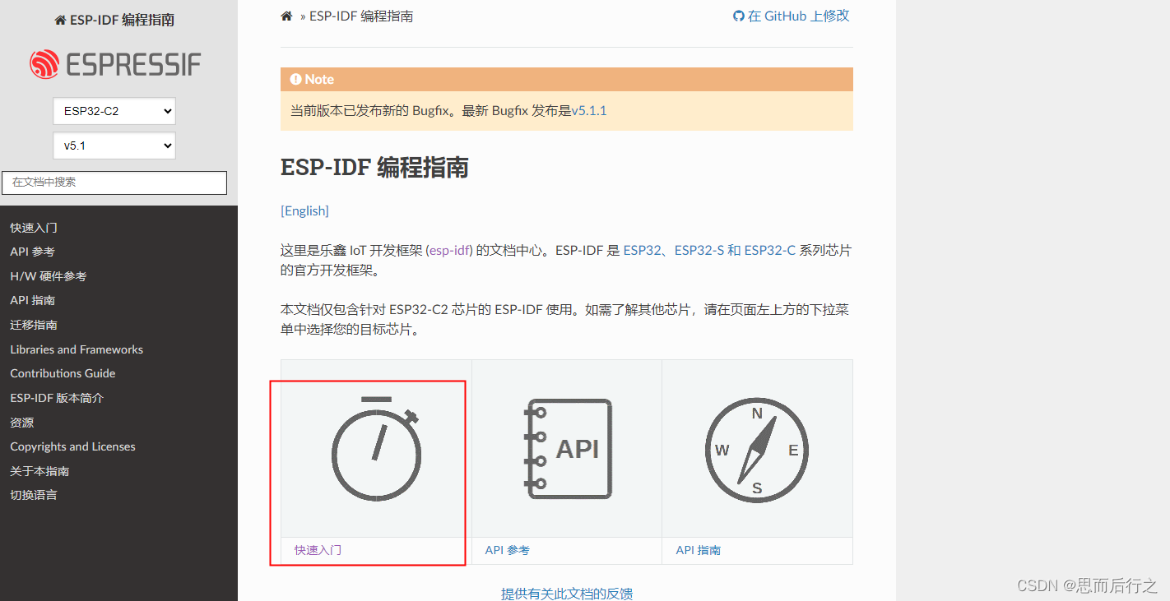Click the ESP-IDF 编程指南 breadcrumb text
The image size is (1170, 601).
click(361, 16)
